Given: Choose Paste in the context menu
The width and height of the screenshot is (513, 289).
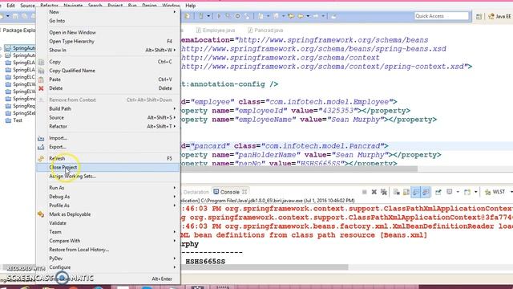Looking at the screenshot, I should [x=108, y=79].
